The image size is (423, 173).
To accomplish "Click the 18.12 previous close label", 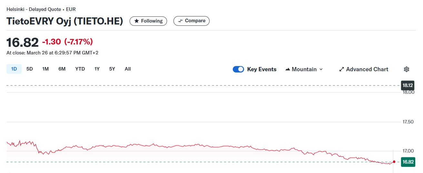I will tap(407, 85).
